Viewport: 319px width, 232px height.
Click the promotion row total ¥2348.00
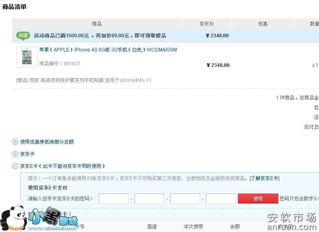(x=217, y=36)
